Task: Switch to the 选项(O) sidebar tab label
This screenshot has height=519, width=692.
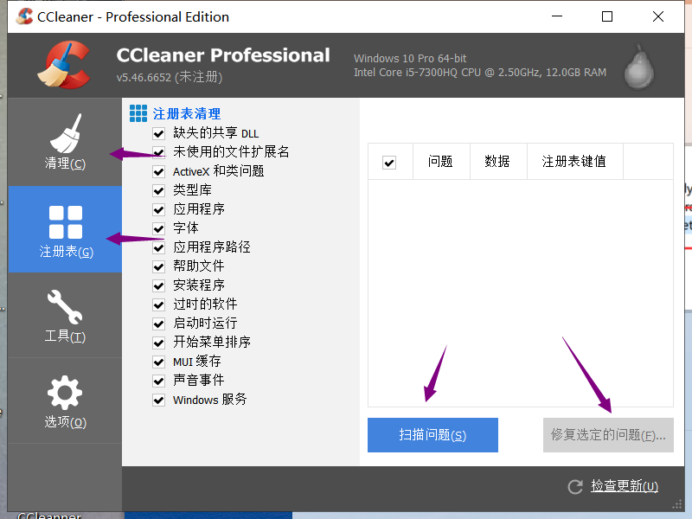Action: [66, 422]
